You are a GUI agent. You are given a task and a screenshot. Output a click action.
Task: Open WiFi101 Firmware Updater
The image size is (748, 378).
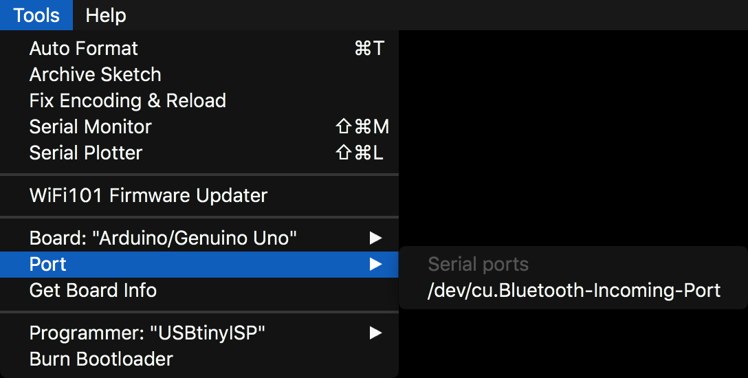[148, 196]
